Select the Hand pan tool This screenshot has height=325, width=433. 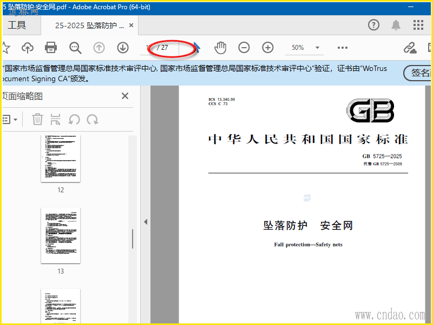click(220, 48)
